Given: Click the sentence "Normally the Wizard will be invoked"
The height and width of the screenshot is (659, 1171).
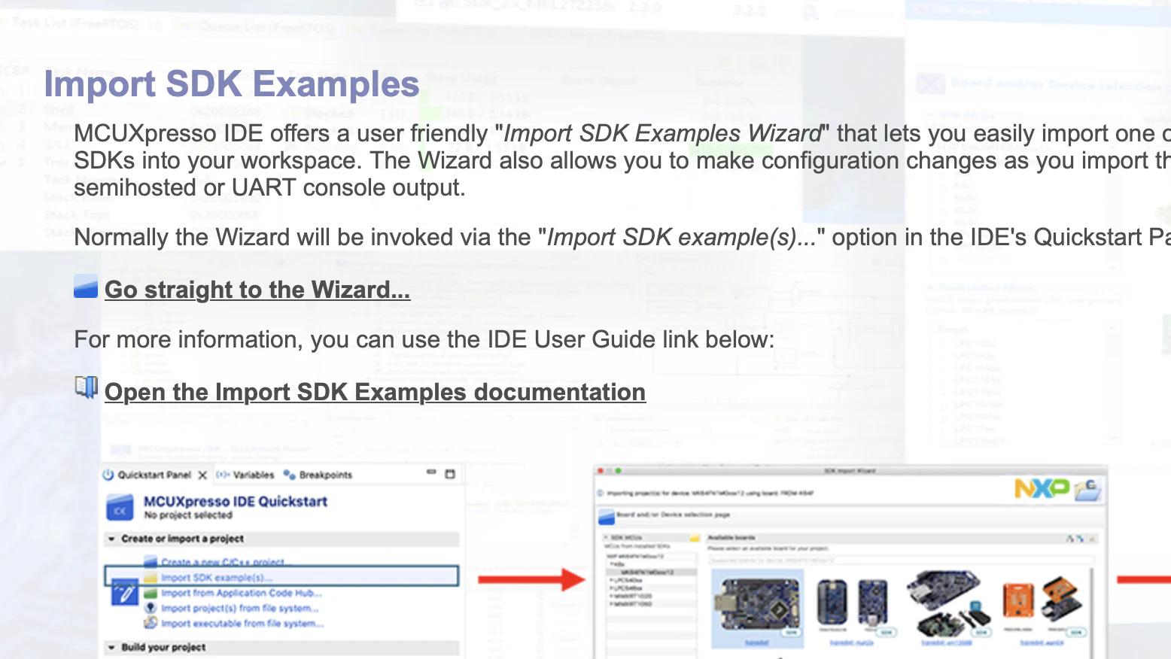Looking at the screenshot, I should pos(622,237).
